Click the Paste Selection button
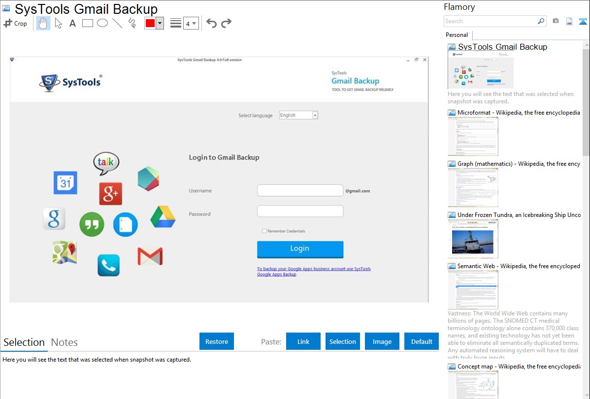This screenshot has height=399, width=590. point(342,341)
